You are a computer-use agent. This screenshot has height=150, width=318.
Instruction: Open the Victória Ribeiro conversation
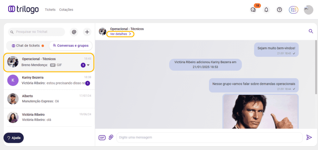click(x=49, y=117)
